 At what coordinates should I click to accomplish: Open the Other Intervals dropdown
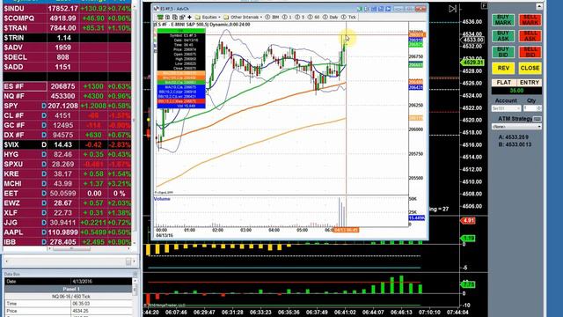[x=243, y=17]
